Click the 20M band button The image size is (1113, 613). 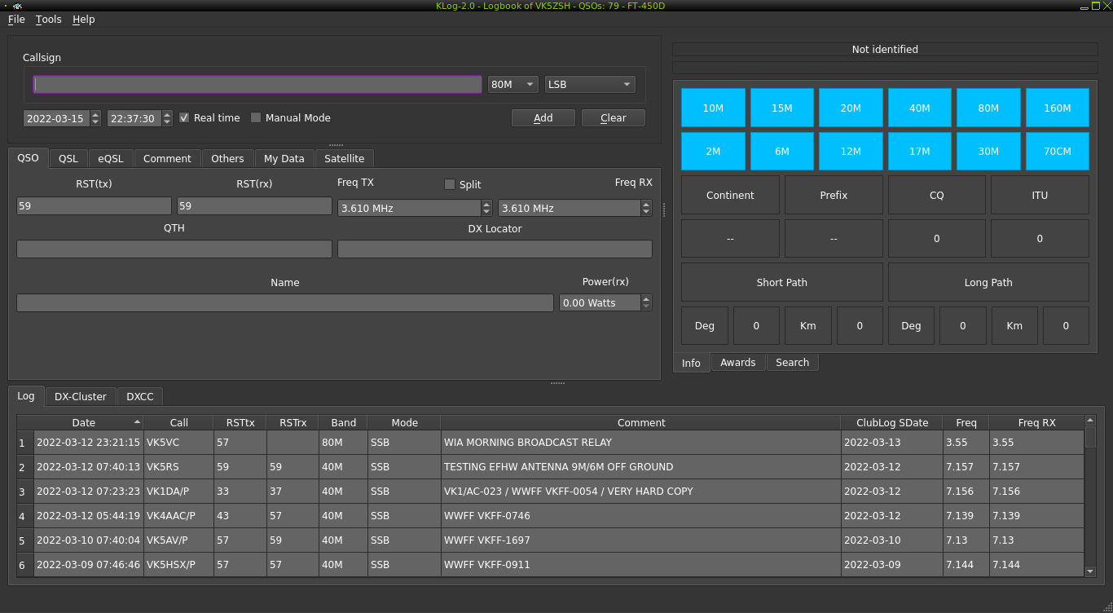pyautogui.click(x=851, y=108)
